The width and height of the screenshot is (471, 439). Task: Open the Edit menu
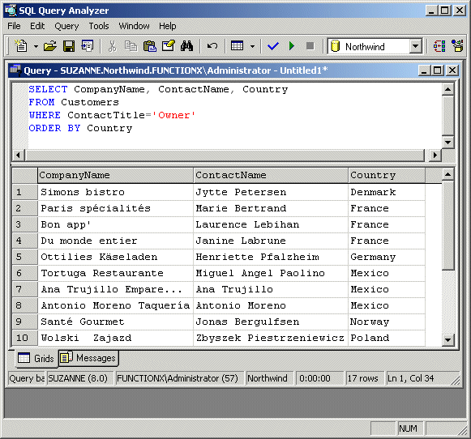(37, 26)
